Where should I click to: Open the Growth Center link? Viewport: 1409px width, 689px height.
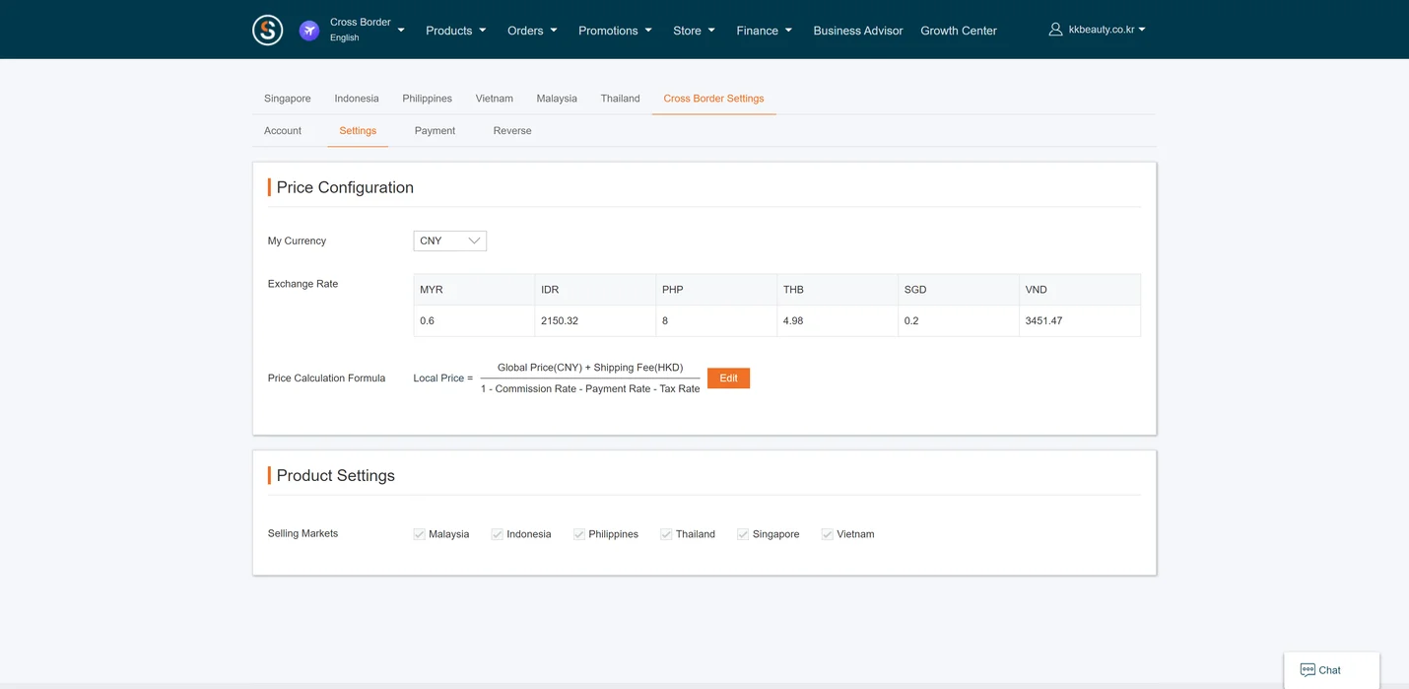(959, 31)
